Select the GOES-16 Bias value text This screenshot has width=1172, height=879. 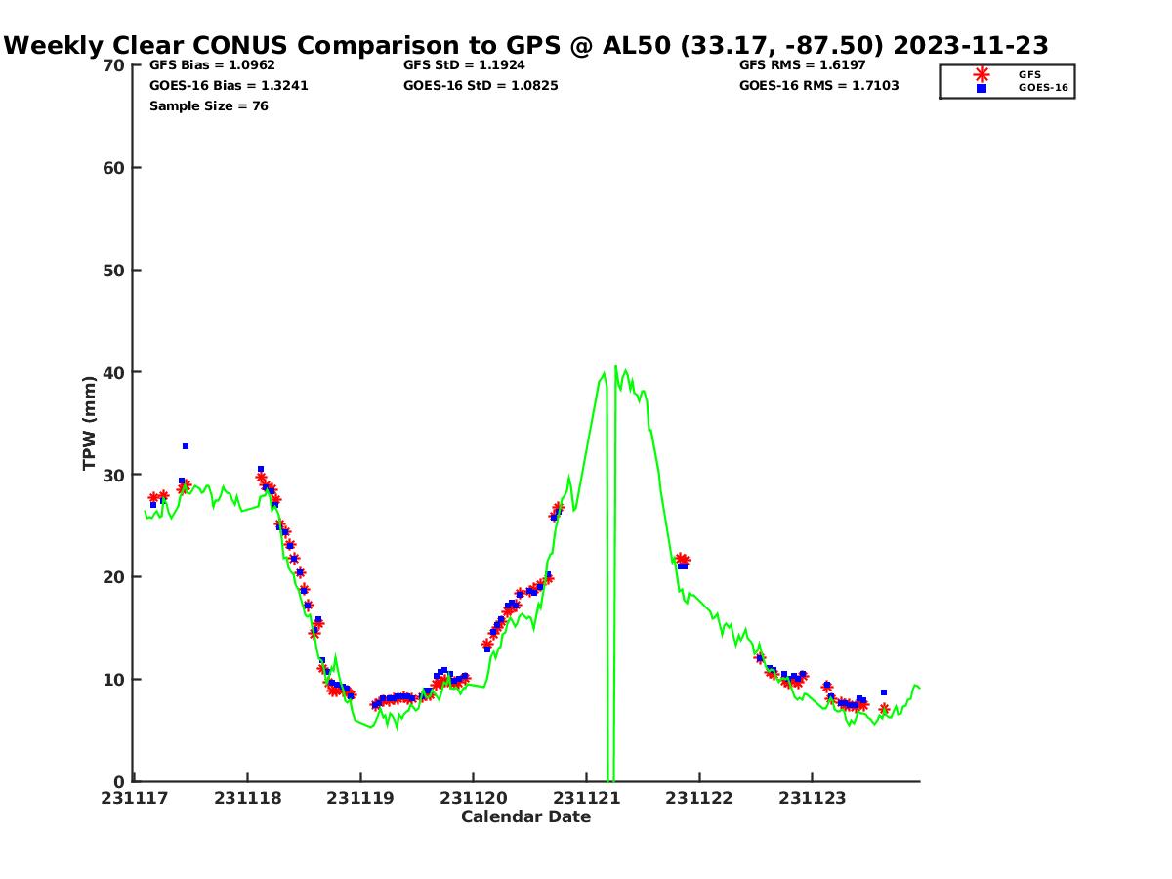pos(229,86)
